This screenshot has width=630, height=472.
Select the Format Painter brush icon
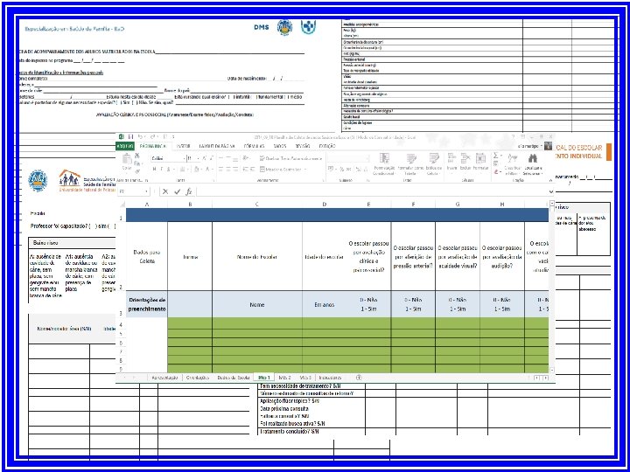[137, 171]
